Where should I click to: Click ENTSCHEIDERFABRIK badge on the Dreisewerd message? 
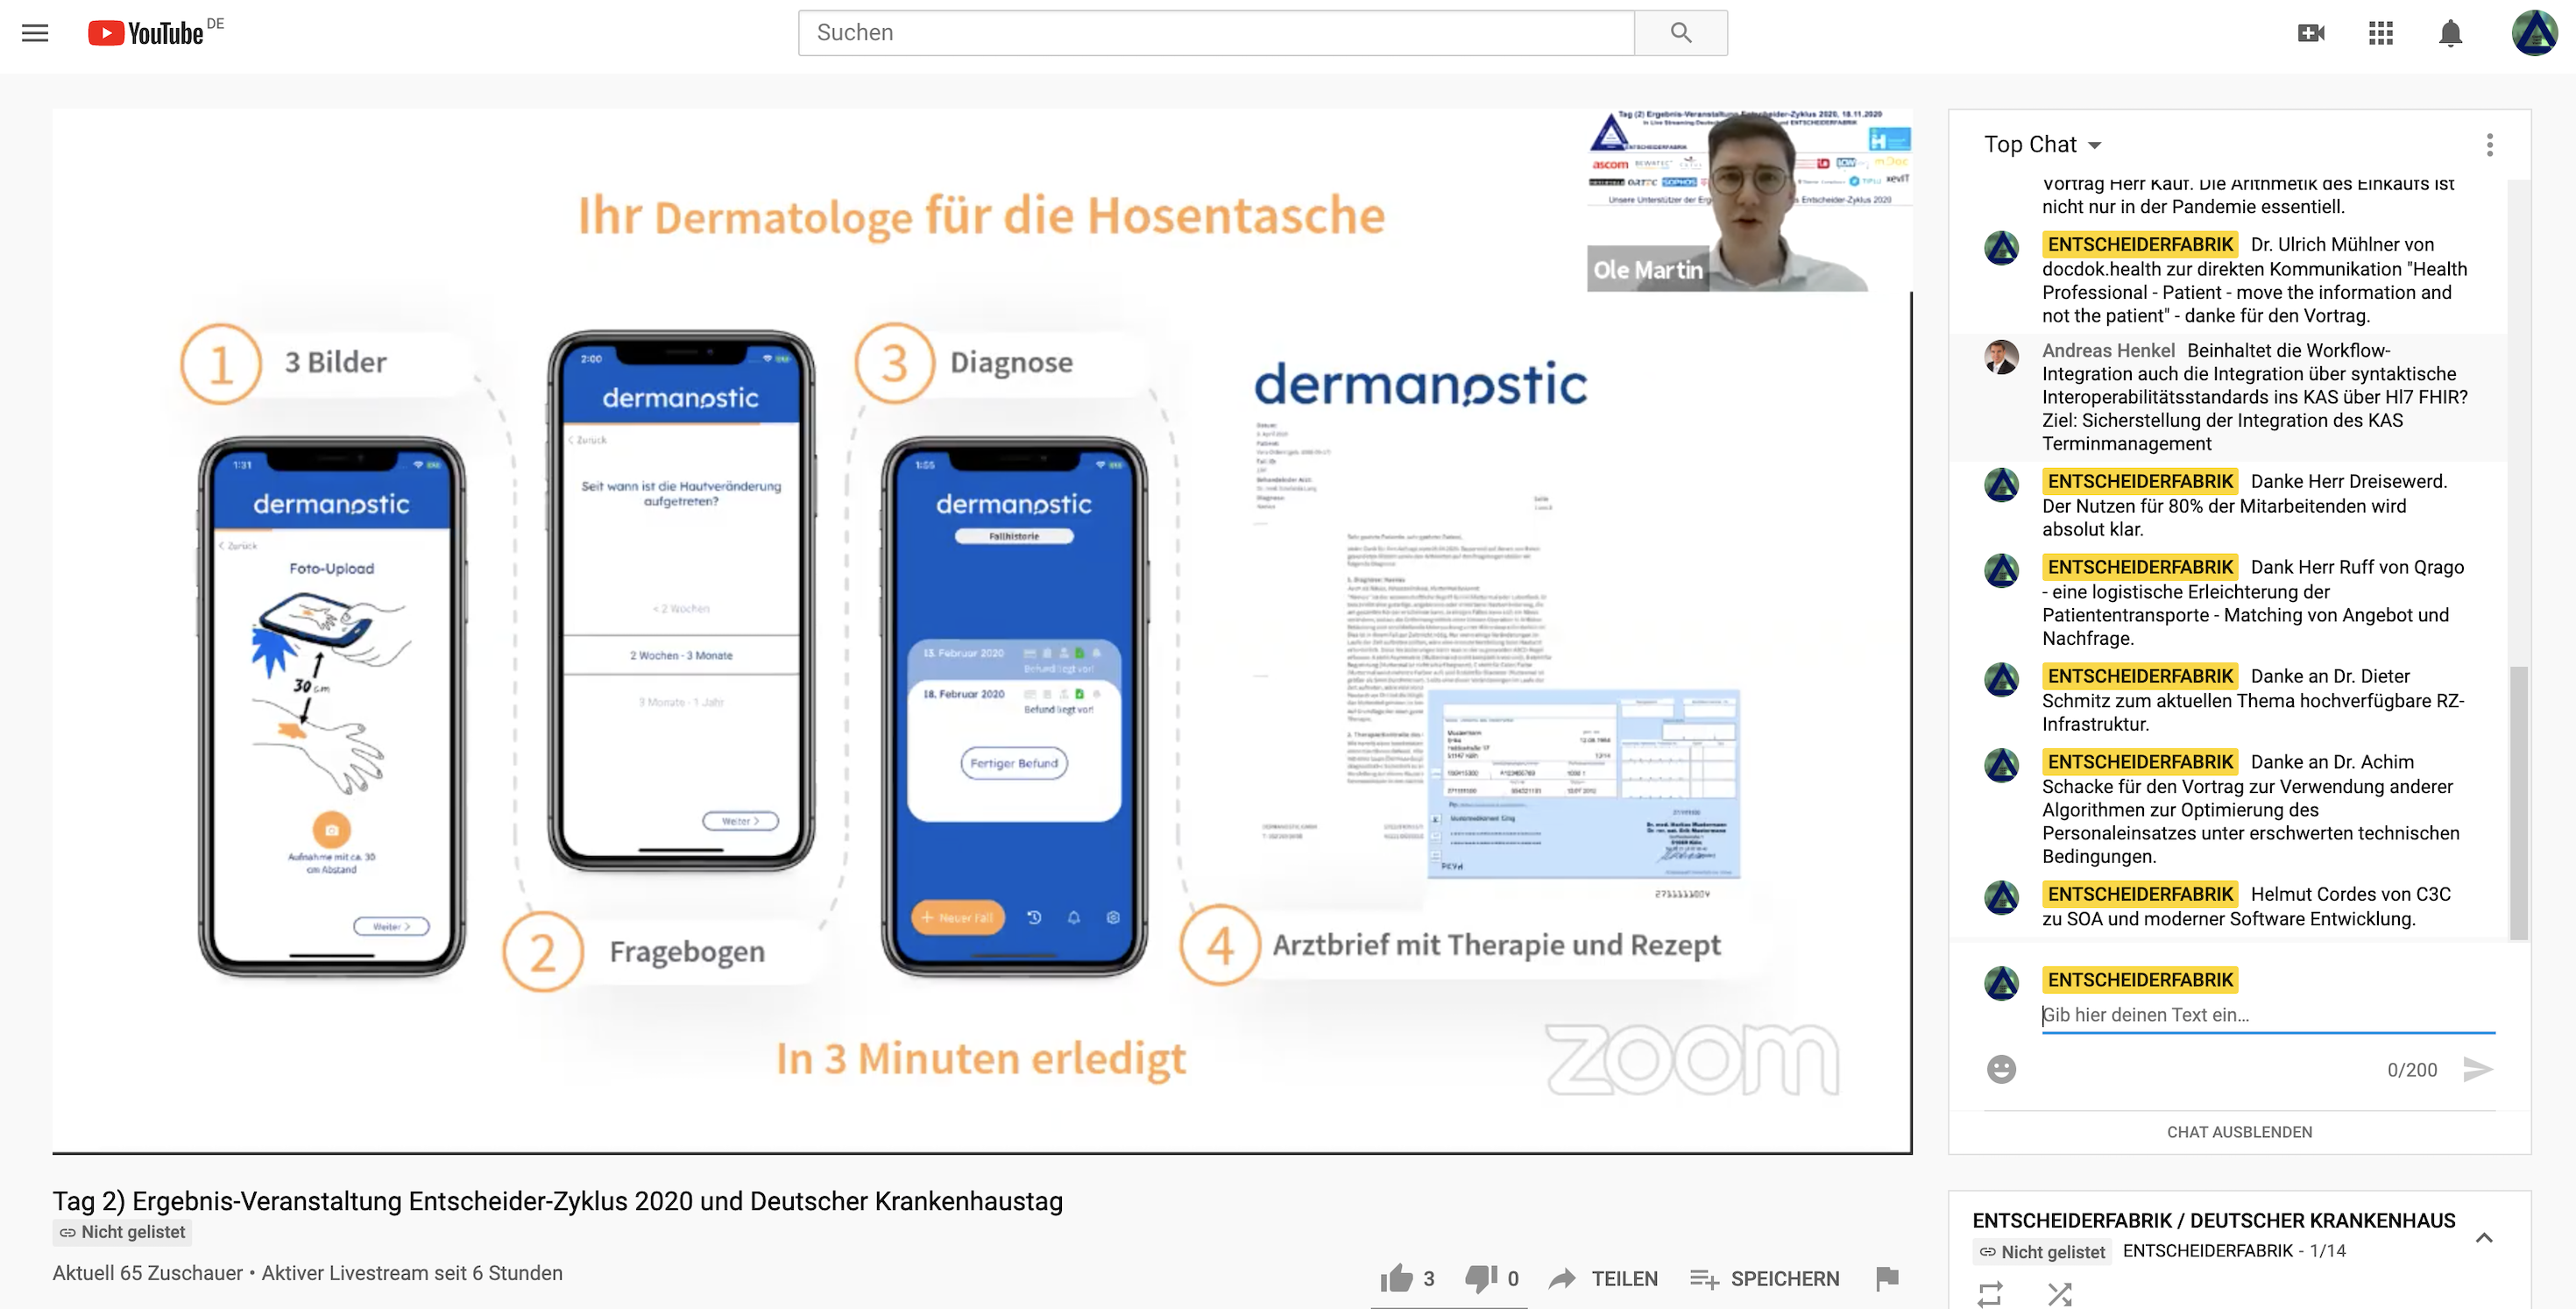point(2140,482)
